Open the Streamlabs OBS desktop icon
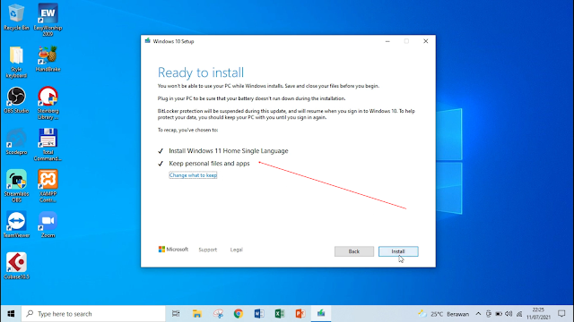The width and height of the screenshot is (574, 322). [16, 186]
